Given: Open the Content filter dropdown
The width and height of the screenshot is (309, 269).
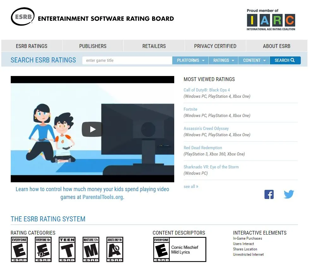Looking at the screenshot, I should pyautogui.click(x=253, y=60).
